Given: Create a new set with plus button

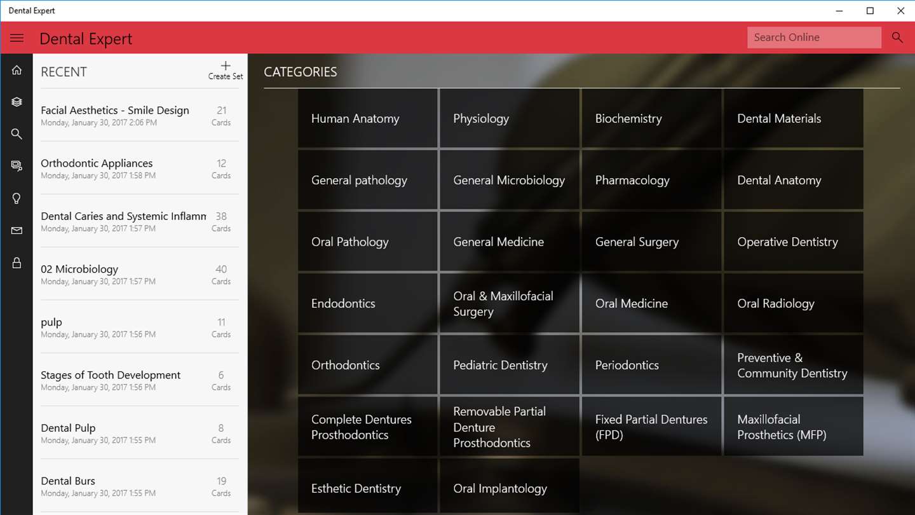Looking at the screenshot, I should click(226, 71).
